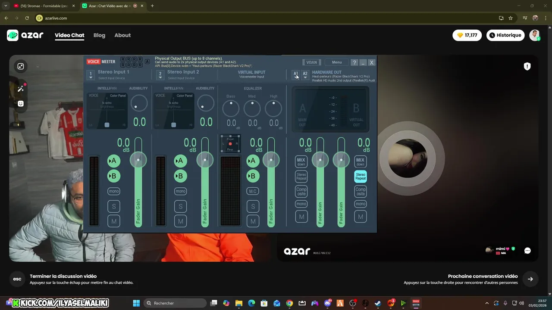Toggle bus B routing on Virtual Input
552x310 pixels.
click(253, 176)
